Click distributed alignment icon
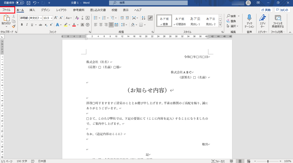 pyautogui.click(x=116, y=25)
